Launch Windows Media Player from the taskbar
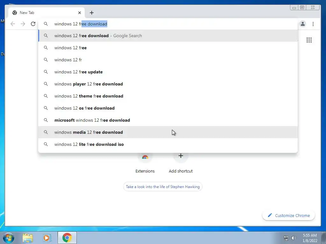Screen dimensions: 326x244 pyautogui.click(x=47, y=238)
